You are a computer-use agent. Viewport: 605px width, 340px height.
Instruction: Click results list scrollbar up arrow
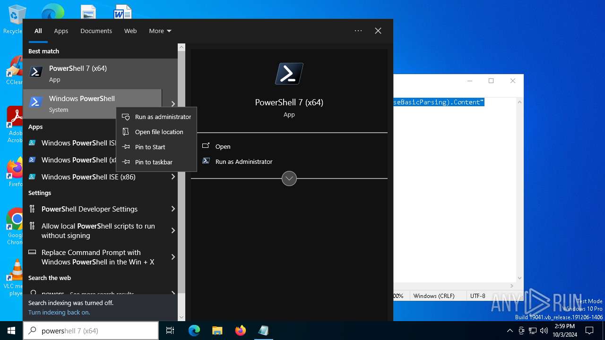[181, 48]
